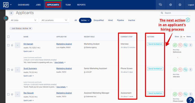Select the Applicants tab
This screenshot has width=195, height=103.
[53, 5]
